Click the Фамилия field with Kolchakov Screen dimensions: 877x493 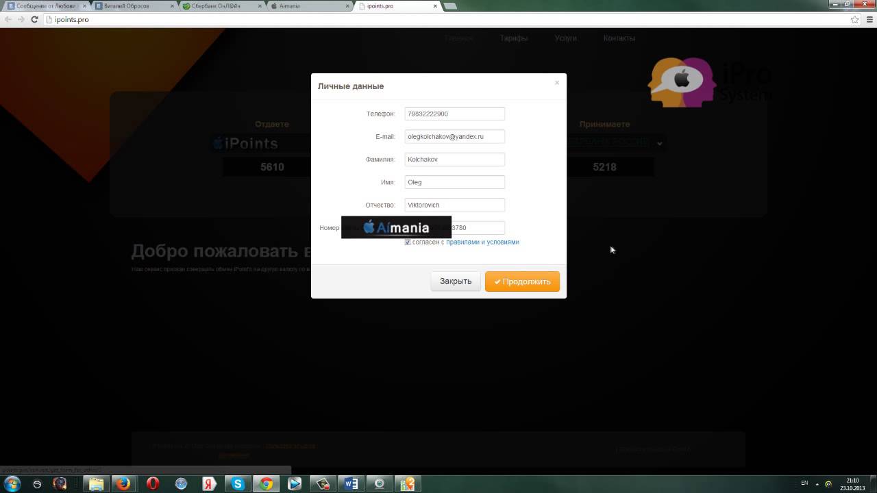455,160
